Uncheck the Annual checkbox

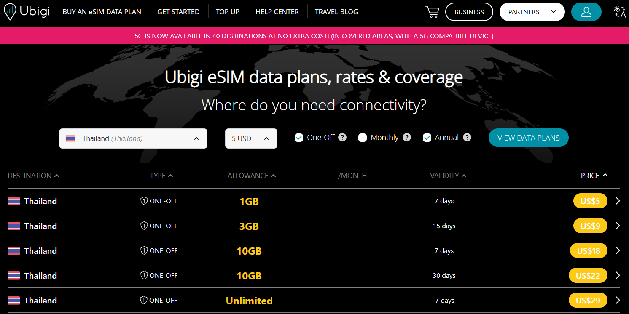click(427, 138)
